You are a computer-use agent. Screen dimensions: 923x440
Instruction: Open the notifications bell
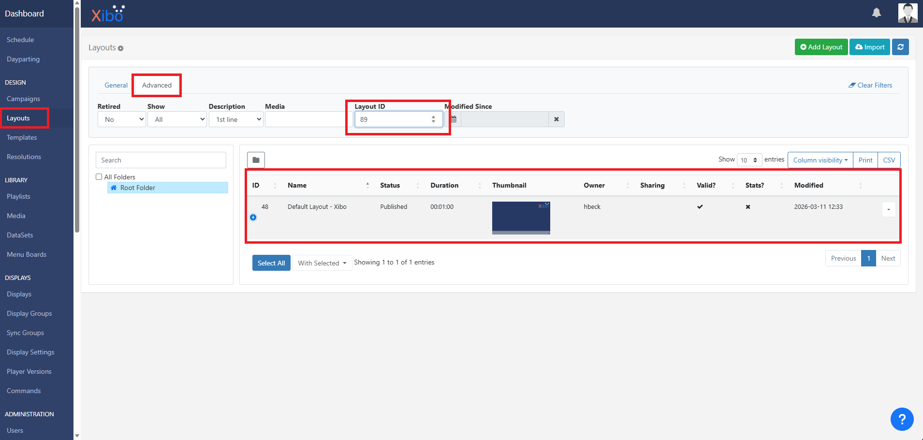876,13
